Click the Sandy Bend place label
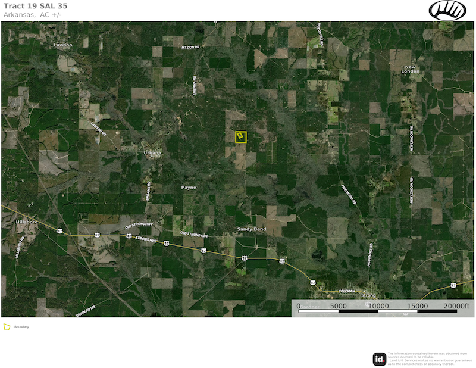Viewport: 476px width, 368px height. click(x=252, y=229)
